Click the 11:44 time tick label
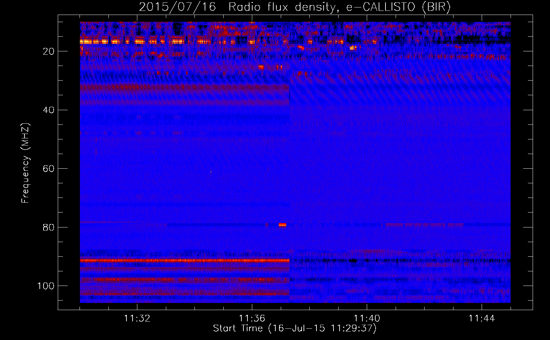Image resolution: width=550 pixels, height=340 pixels. click(482, 319)
